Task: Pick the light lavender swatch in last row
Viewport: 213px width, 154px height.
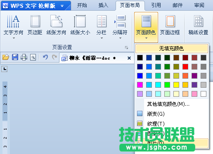Action: coord(140,94)
